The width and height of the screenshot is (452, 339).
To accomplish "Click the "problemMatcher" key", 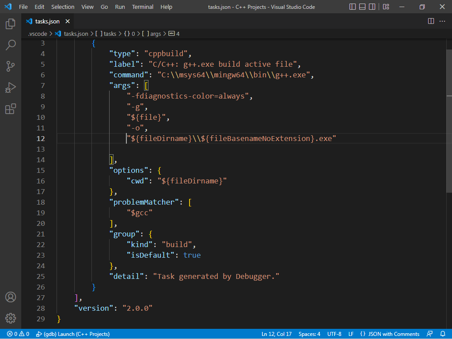I will 144,202.
